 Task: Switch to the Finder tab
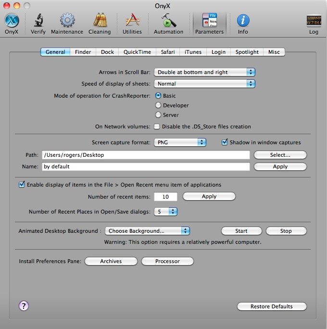(83, 52)
